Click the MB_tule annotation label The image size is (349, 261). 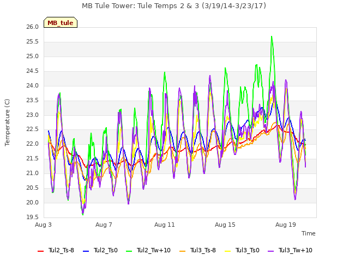[x=61, y=22]
